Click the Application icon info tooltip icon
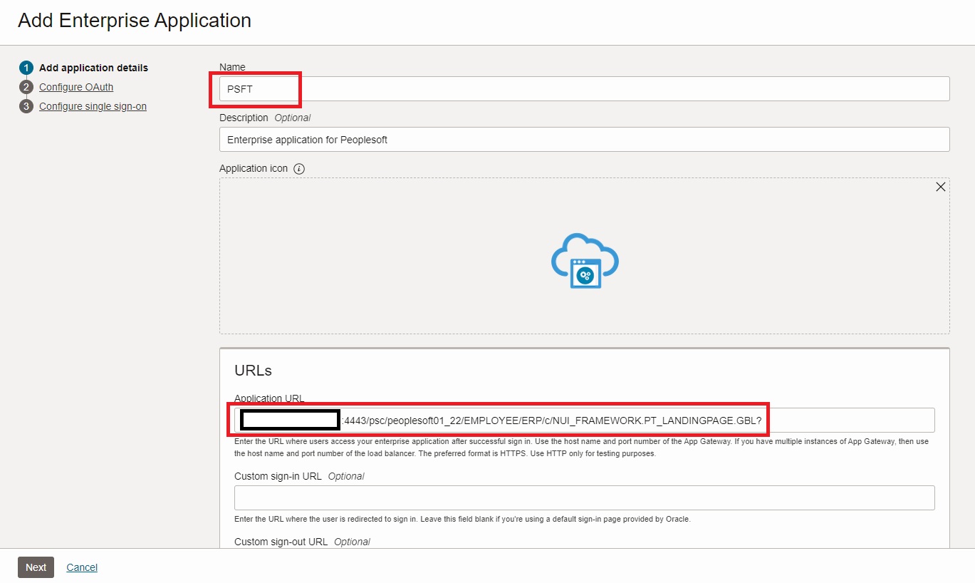Viewport: 975px width, 583px height. 299,169
